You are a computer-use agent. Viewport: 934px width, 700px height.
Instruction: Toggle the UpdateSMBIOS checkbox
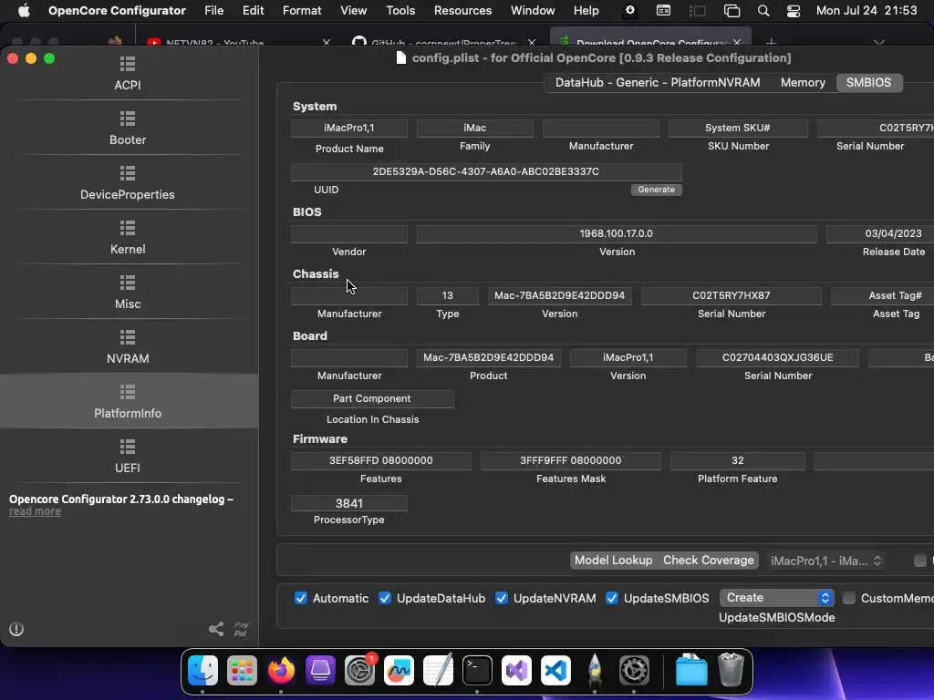[x=612, y=598]
